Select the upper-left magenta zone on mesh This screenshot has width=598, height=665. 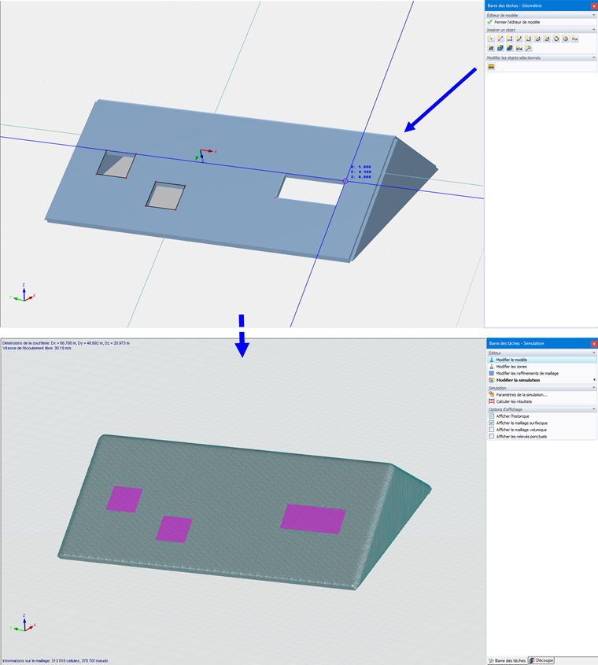click(124, 499)
